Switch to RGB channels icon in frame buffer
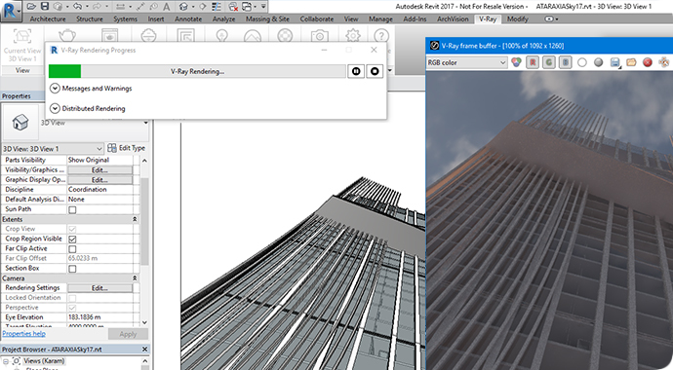 click(x=516, y=62)
